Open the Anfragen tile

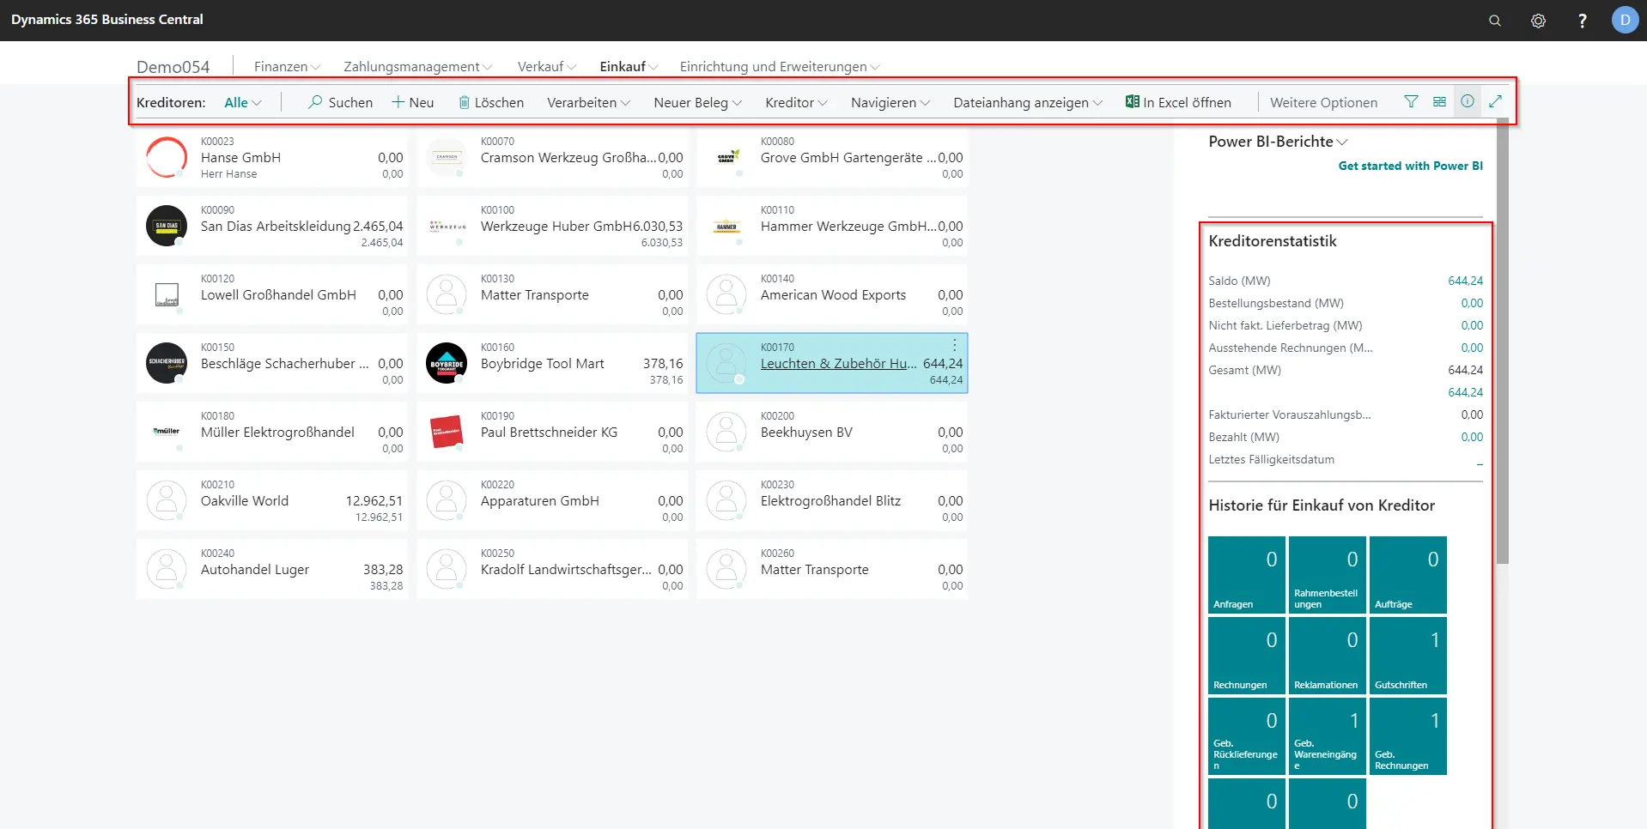pyautogui.click(x=1246, y=575)
